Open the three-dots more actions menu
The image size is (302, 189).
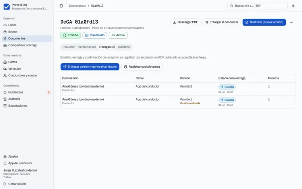291,22
